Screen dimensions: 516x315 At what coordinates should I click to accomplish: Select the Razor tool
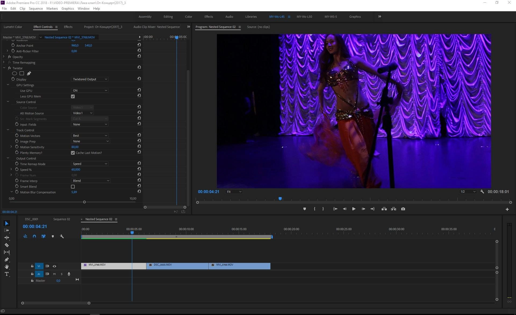click(x=7, y=245)
